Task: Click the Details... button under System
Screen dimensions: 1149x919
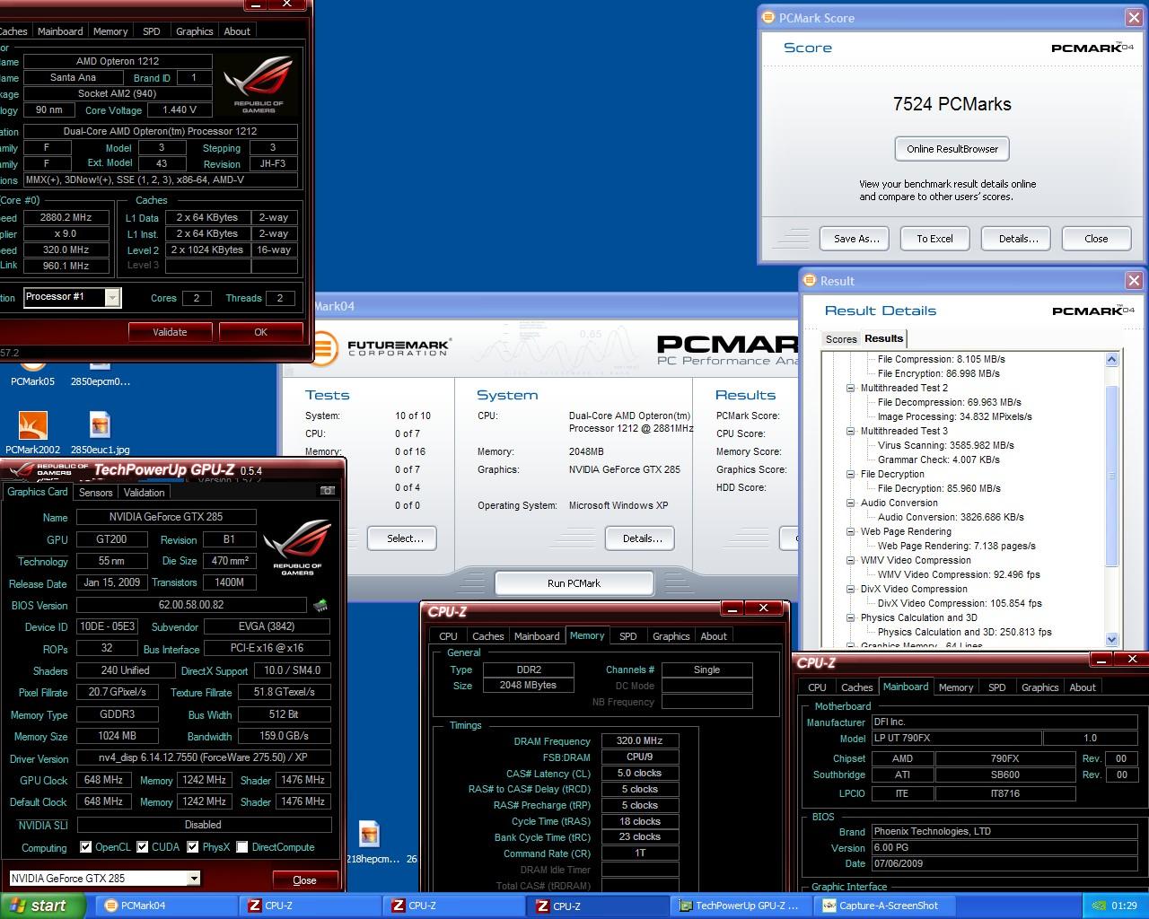Action: (x=639, y=538)
